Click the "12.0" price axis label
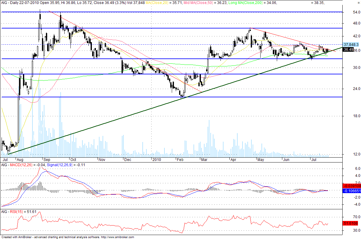361x239 pixels. [356, 154]
